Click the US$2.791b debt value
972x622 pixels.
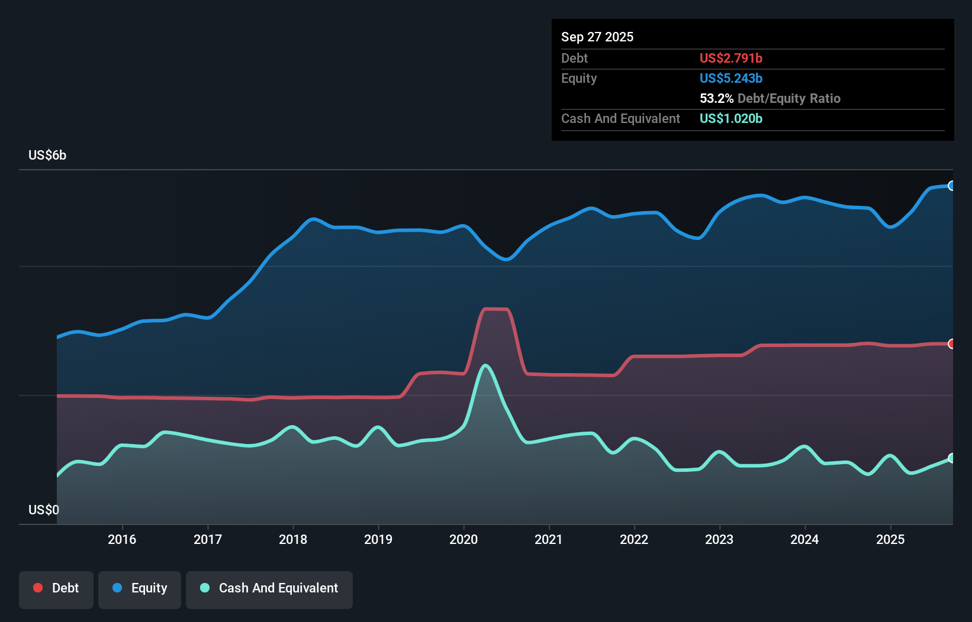click(x=731, y=58)
